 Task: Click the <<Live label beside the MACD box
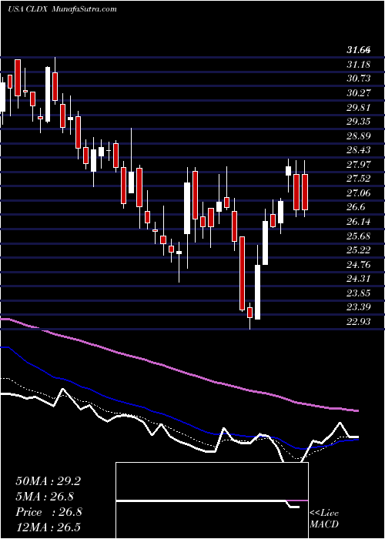(x=324, y=514)
